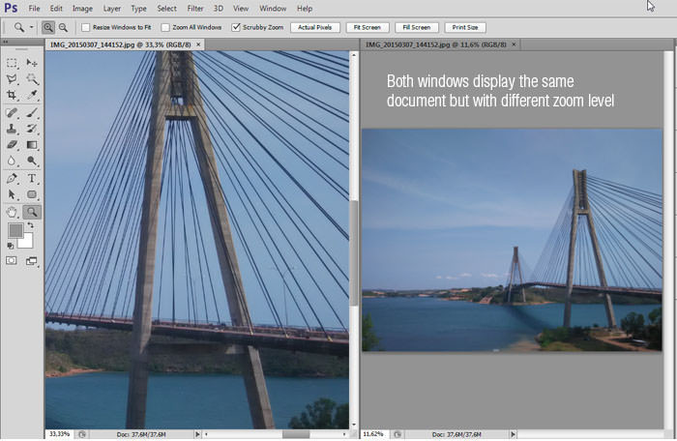
Task: Click the Actual Pixels button
Action: click(314, 27)
